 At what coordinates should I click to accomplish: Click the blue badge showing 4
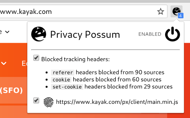pyautogui.click(x=180, y=15)
